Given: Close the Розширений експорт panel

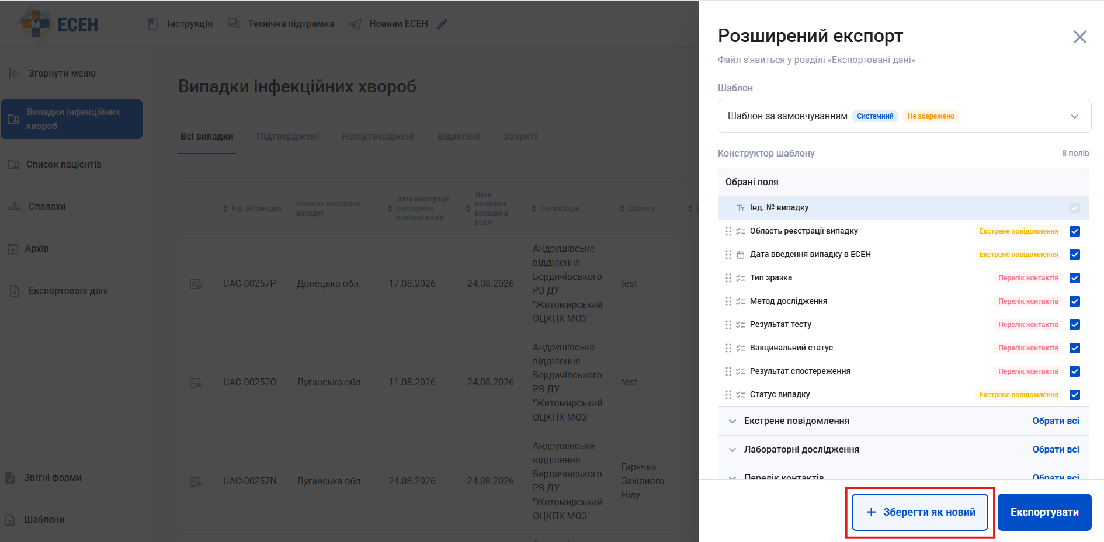Looking at the screenshot, I should (1080, 37).
